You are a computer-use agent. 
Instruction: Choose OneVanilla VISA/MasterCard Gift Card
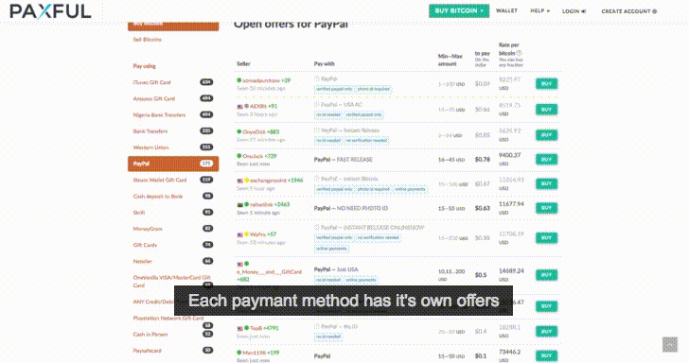tap(172, 282)
